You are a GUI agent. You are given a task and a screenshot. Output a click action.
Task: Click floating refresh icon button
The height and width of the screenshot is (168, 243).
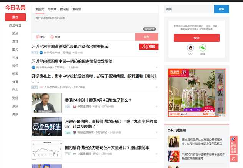tap(233, 158)
